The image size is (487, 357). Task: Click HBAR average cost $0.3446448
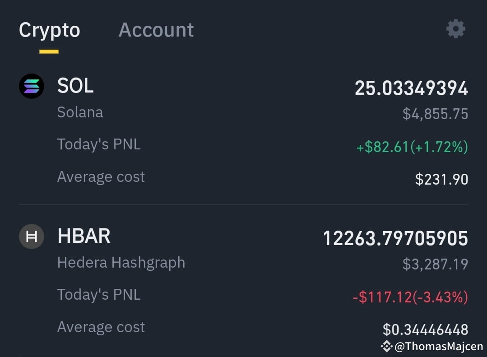(x=425, y=329)
